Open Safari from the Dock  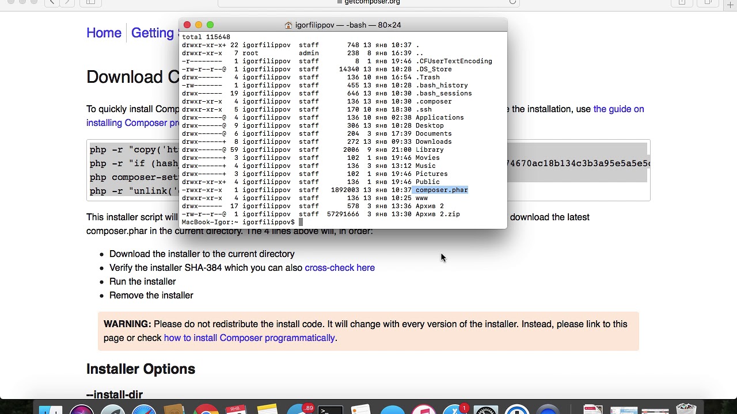pos(143,409)
